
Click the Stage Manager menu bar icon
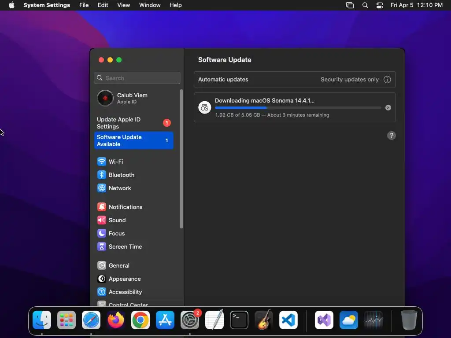coord(350,5)
